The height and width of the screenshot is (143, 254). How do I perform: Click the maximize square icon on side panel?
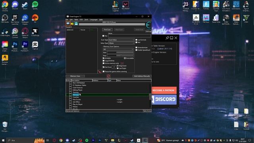[171, 38]
